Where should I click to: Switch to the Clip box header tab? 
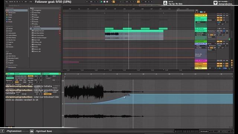(x=10, y=74)
